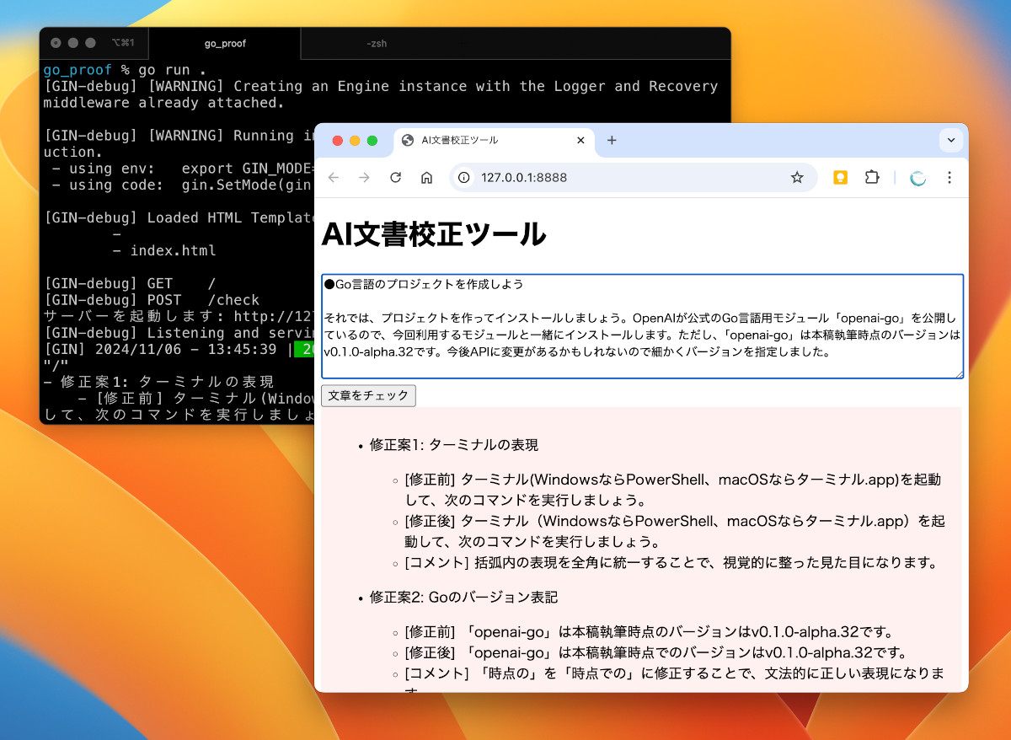Switch to the -zsh terminal tab

tap(377, 43)
